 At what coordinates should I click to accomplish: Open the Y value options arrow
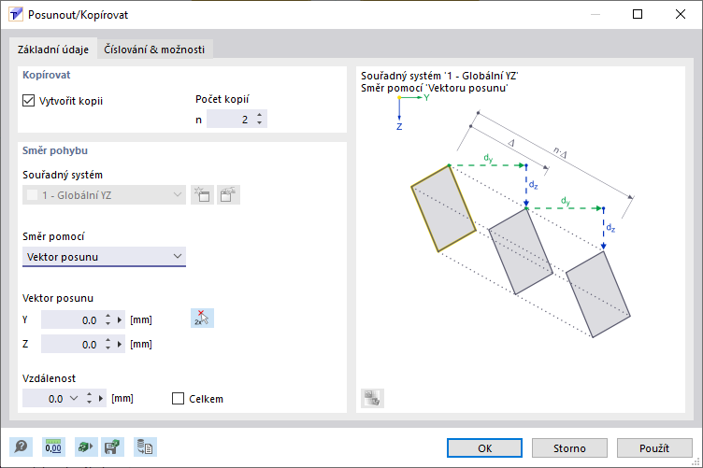[120, 320]
